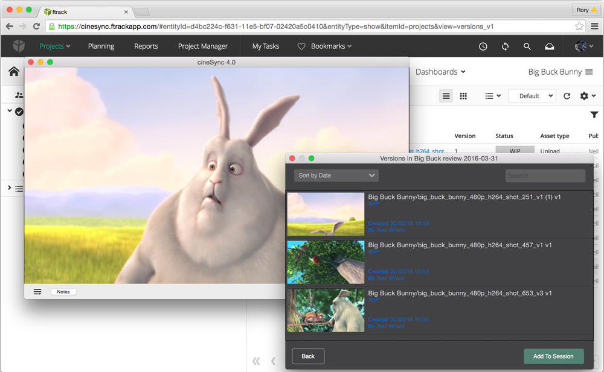Expand the Bookmarks menu

[331, 46]
